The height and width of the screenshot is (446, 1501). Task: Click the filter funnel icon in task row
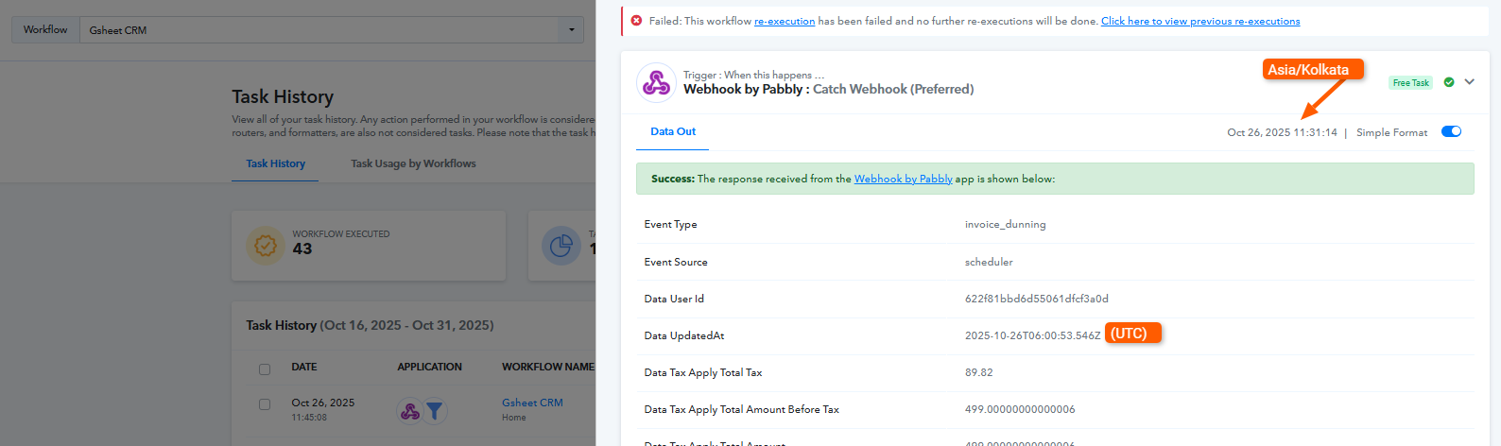434,411
